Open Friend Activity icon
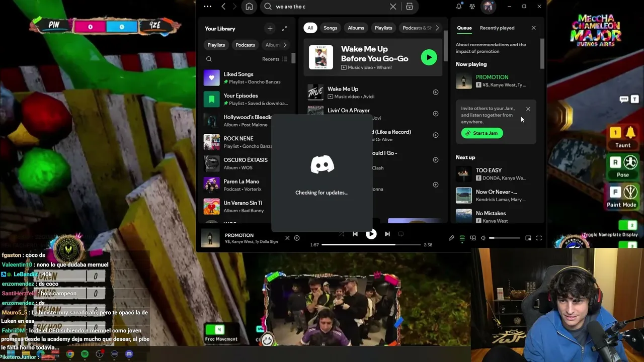This screenshot has height=362, width=644. [x=472, y=7]
